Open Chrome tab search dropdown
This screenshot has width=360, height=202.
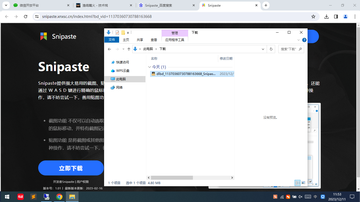(6, 5)
